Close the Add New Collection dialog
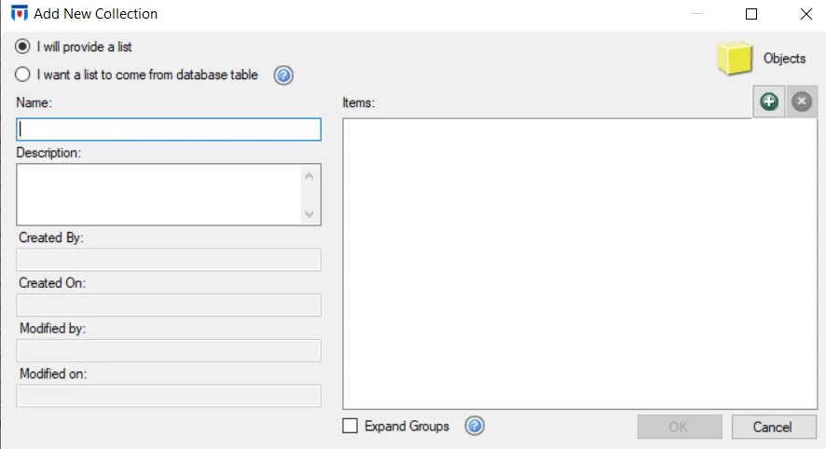 806,14
